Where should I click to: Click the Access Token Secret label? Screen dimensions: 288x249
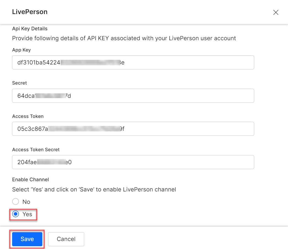[36, 150]
